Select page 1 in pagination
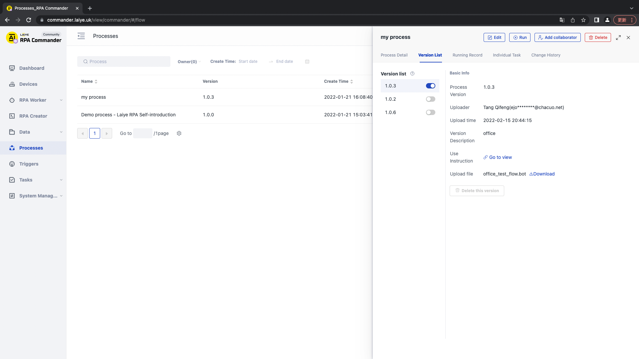This screenshot has width=639, height=359. 95,133
